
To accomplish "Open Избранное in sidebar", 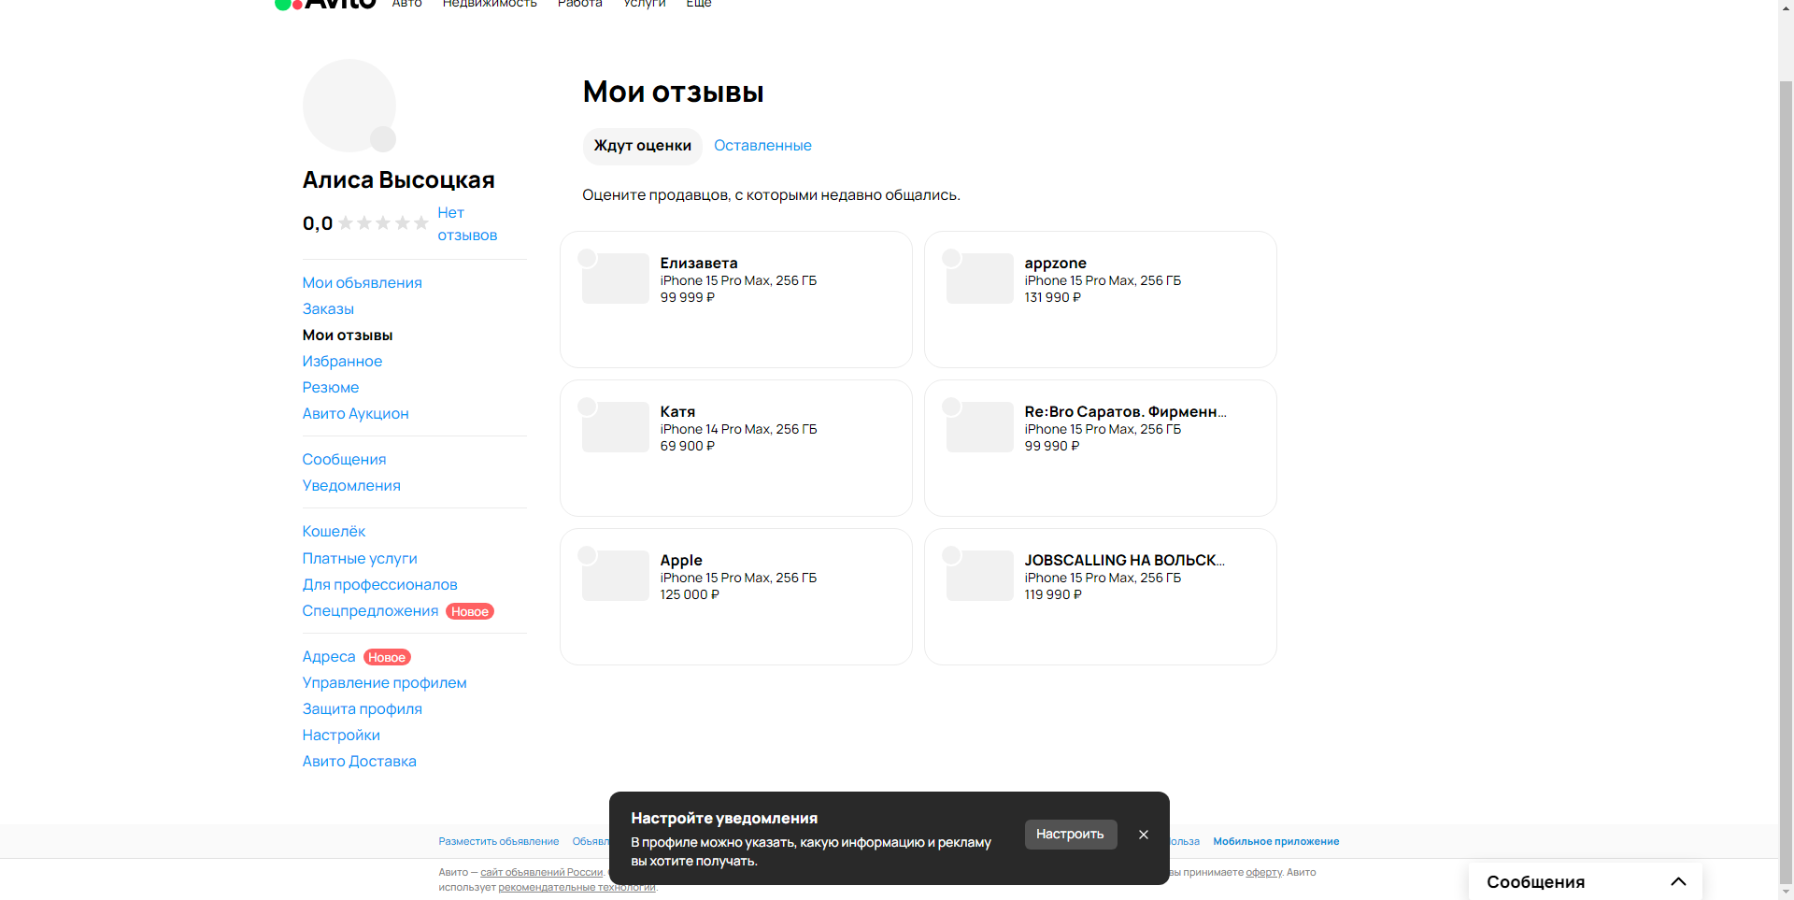I will point(342,361).
